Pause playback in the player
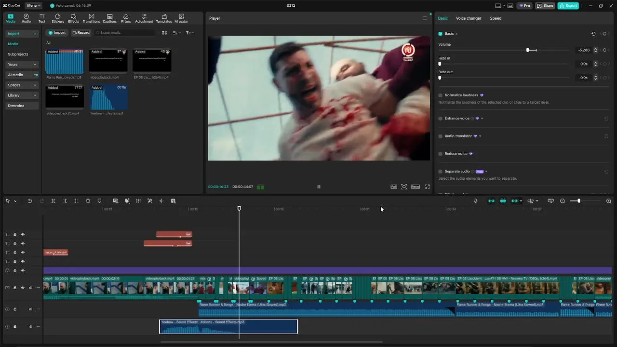617x347 pixels. click(319, 187)
